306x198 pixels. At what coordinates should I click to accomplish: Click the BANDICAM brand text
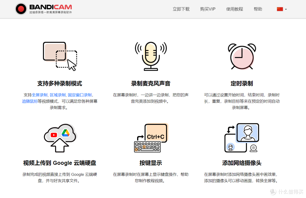click(50, 7)
